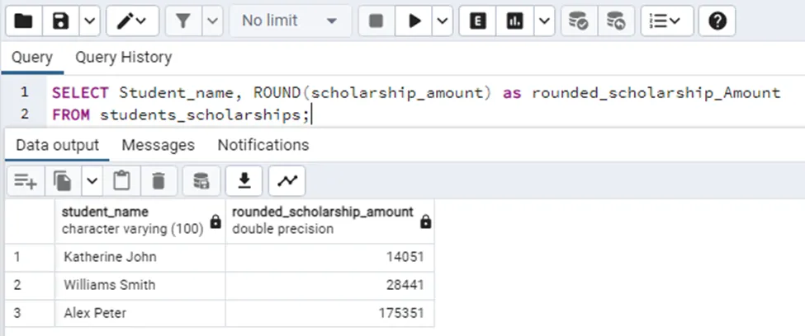Select the 'Williams Smith' cell
805x336 pixels.
[110, 285]
